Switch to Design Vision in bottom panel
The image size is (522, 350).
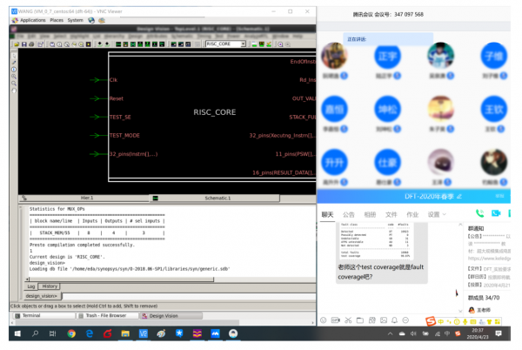[171, 315]
